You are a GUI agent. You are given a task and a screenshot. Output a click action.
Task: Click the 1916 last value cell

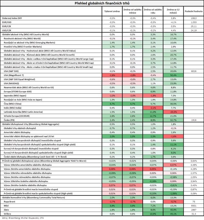coord(194,120)
